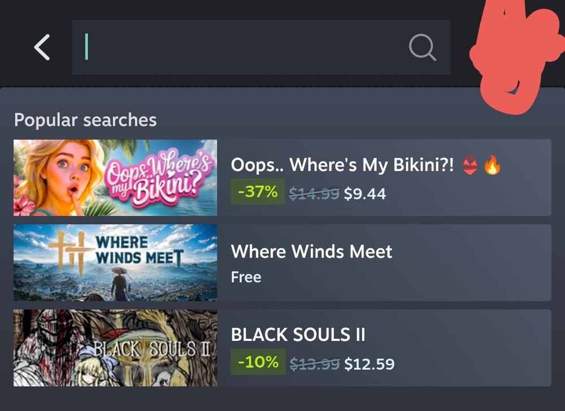Click the $12.59 sale price
565x411 pixels.
pyautogui.click(x=370, y=364)
